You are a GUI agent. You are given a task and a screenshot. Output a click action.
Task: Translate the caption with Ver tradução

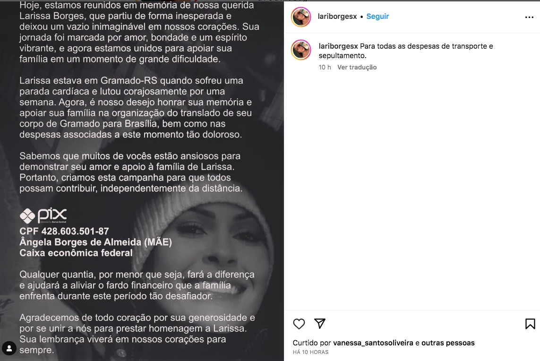(x=357, y=67)
